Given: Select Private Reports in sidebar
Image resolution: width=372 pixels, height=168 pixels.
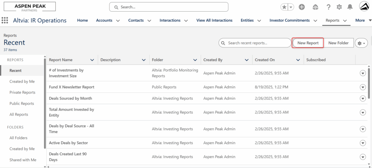Looking at the screenshot, I should [22, 92].
